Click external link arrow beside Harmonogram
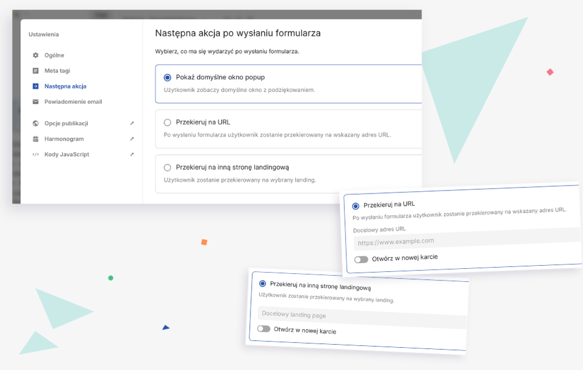583x370 pixels. (132, 139)
